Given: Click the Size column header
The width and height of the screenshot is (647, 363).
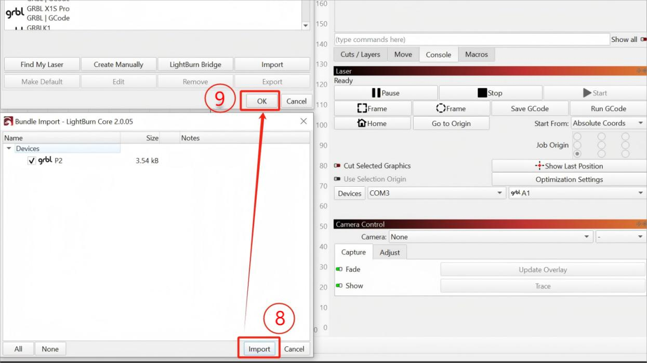Looking at the screenshot, I should pyautogui.click(x=140, y=138).
